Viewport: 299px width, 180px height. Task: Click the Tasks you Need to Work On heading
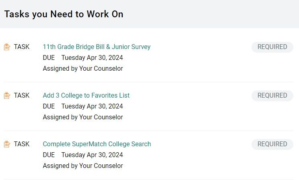tap(64, 14)
